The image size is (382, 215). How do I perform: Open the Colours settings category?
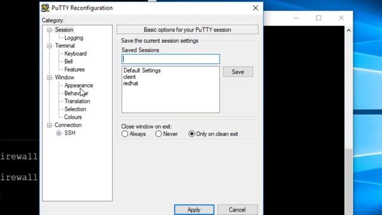click(73, 117)
